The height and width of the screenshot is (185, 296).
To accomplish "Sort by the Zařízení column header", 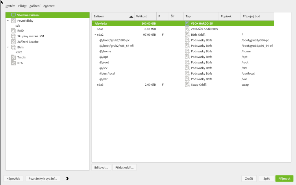I will (113, 17).
